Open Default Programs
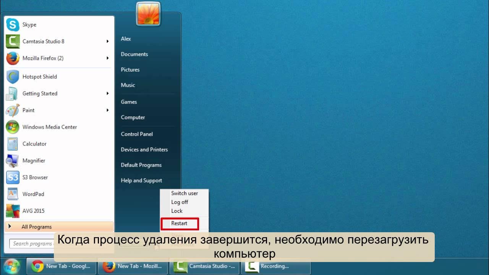This screenshot has height=275, width=489. point(141,165)
